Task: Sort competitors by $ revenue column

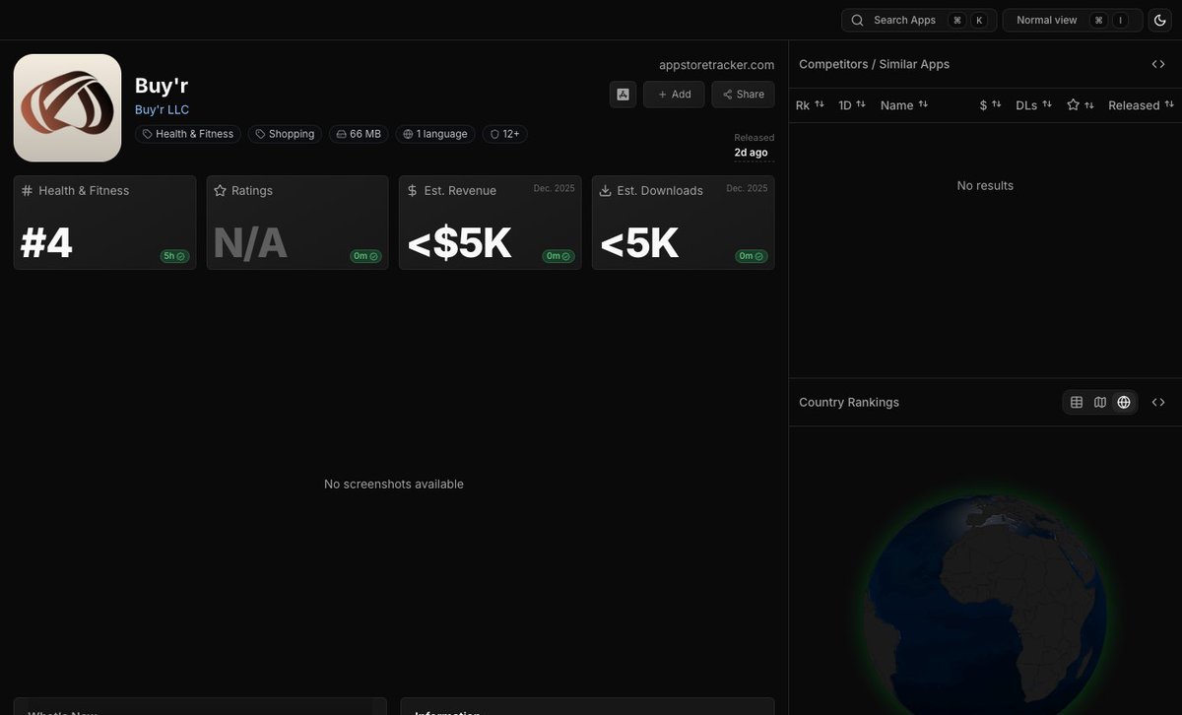Action: click(x=990, y=105)
